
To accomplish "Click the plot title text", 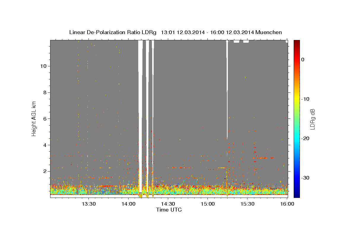I will pyautogui.click(x=175, y=32).
